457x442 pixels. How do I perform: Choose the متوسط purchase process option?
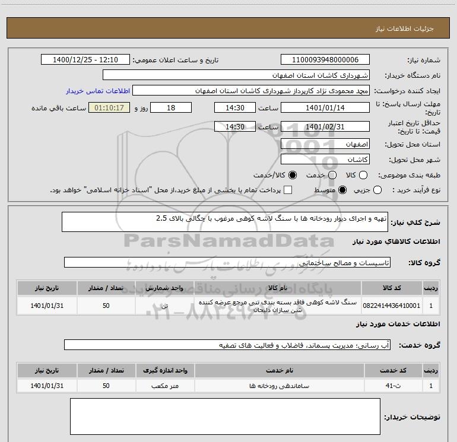click(x=342, y=190)
